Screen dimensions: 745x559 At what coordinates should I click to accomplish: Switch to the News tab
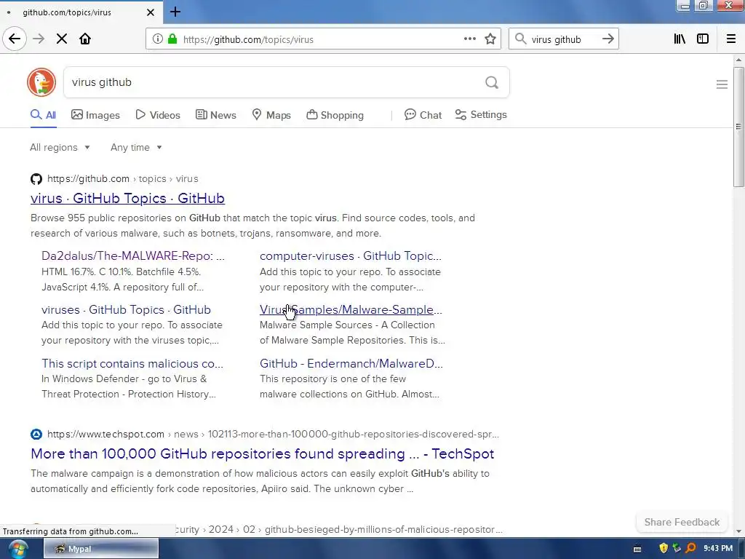pos(215,115)
